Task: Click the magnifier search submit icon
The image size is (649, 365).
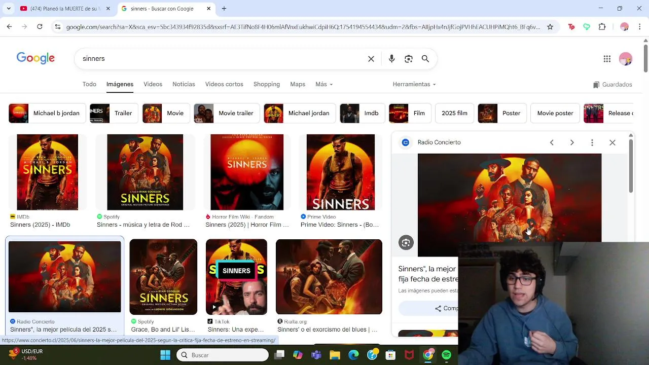Action: (425, 59)
